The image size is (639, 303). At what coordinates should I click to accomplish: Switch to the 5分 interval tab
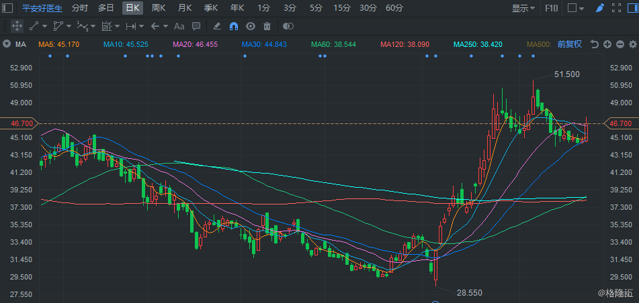[x=315, y=8]
